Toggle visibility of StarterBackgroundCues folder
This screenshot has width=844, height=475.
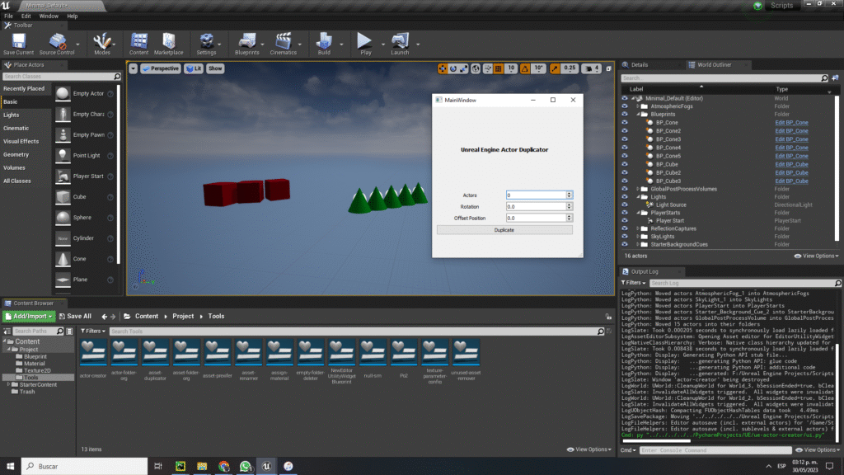point(625,244)
